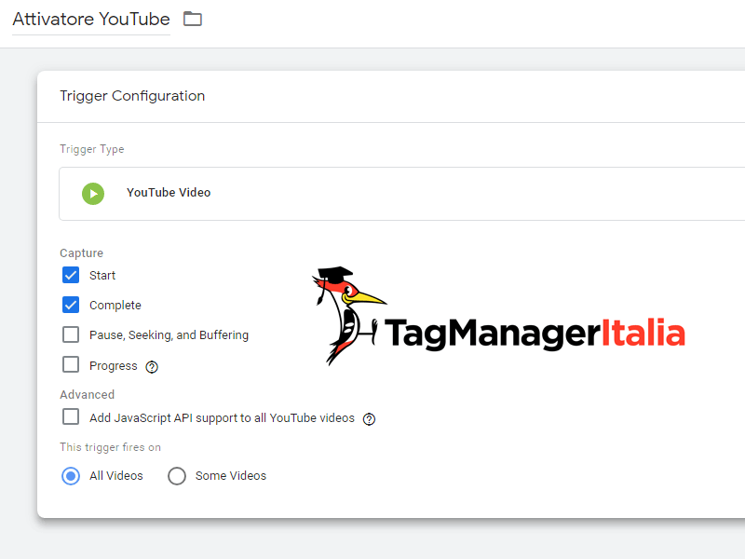The image size is (745, 559).
Task: Click the Trigger Type label
Action: (91, 149)
